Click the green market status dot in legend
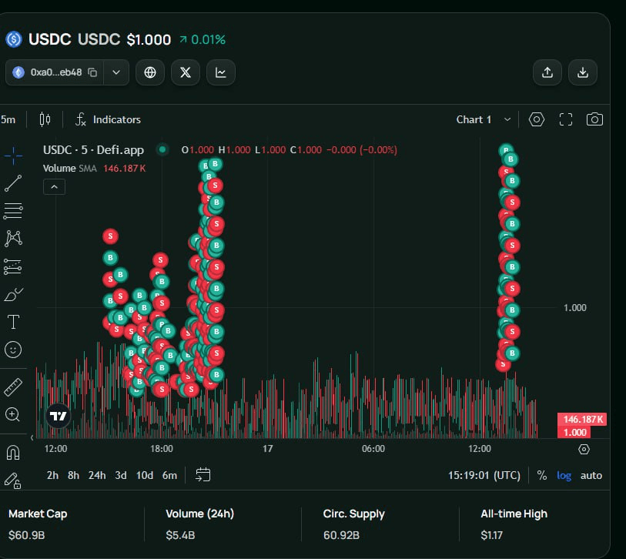 coord(162,149)
